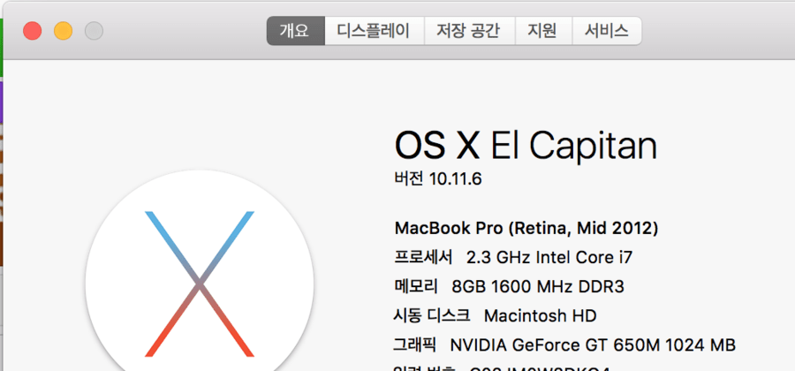795x371 pixels.
Task: Go to the 지원 tab
Action: click(542, 31)
